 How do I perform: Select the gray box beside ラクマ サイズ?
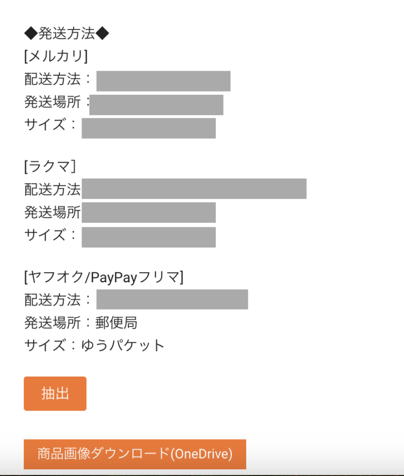click(x=148, y=237)
